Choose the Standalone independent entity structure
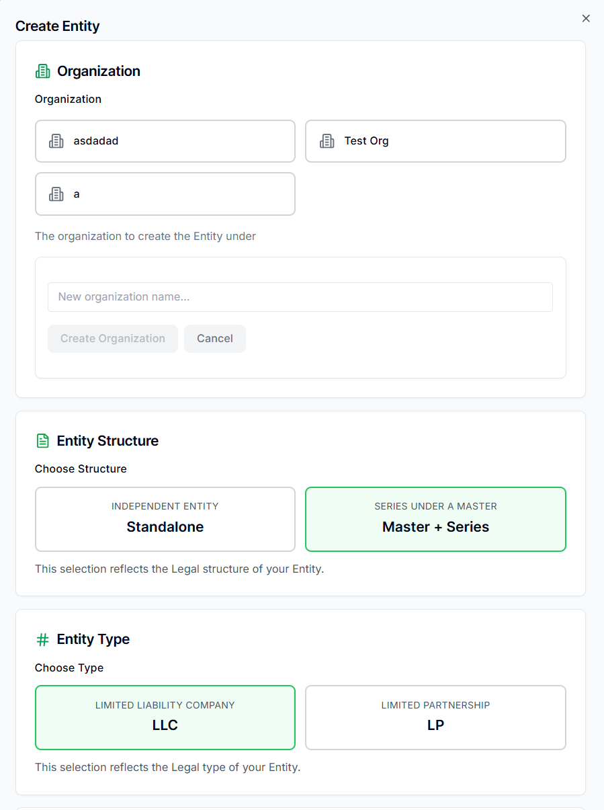The height and width of the screenshot is (810, 604). pyautogui.click(x=165, y=519)
